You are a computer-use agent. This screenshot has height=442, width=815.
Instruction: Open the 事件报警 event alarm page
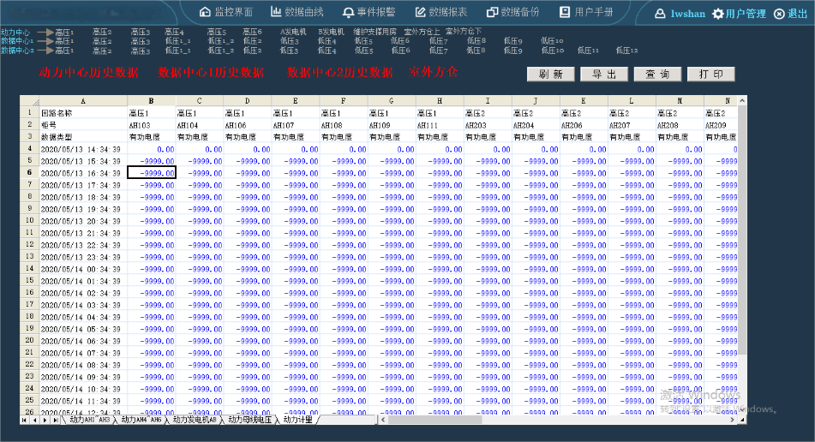369,12
